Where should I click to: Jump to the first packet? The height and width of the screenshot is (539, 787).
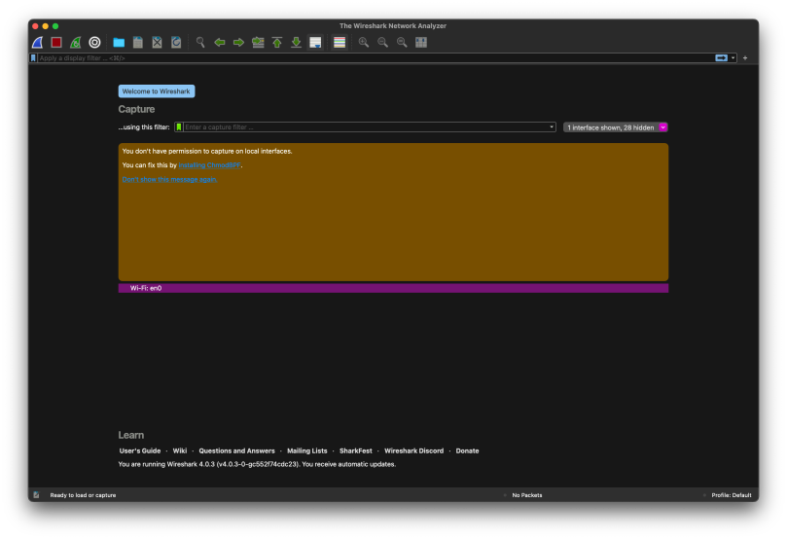(x=277, y=43)
